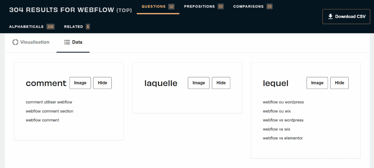Hide the laquelle card
The image size is (374, 168).
point(221,83)
